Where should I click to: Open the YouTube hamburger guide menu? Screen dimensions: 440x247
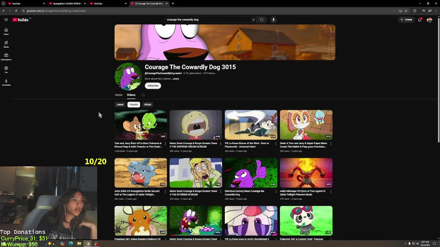coord(6,20)
